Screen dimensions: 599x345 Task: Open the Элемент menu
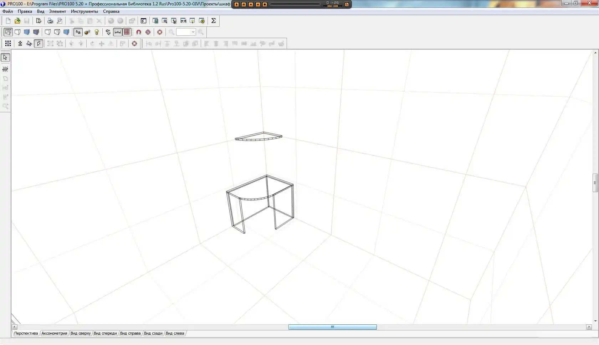[x=57, y=11]
